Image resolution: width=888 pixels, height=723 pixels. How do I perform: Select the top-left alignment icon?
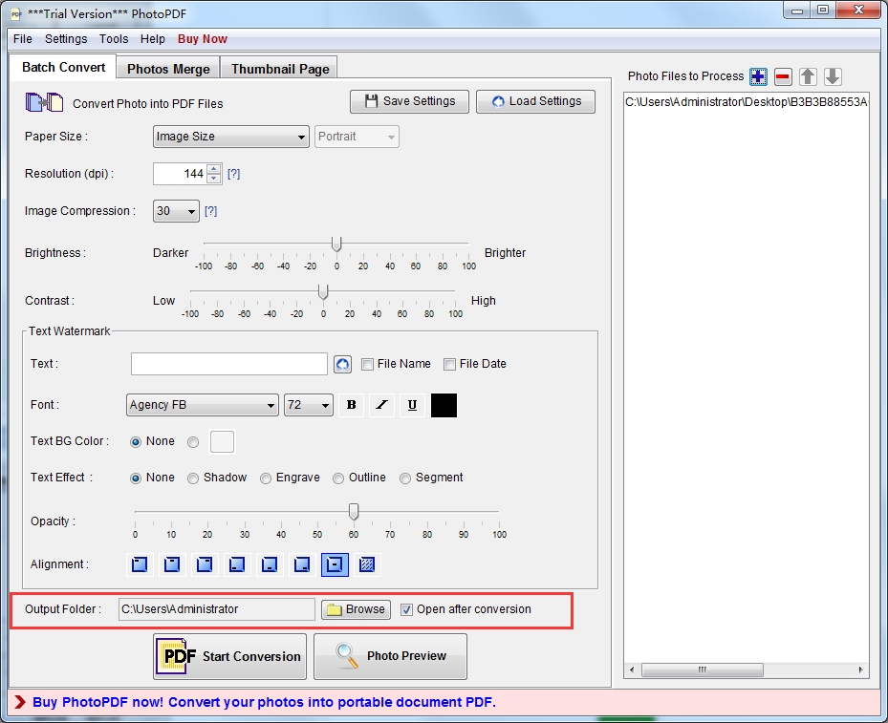(141, 564)
